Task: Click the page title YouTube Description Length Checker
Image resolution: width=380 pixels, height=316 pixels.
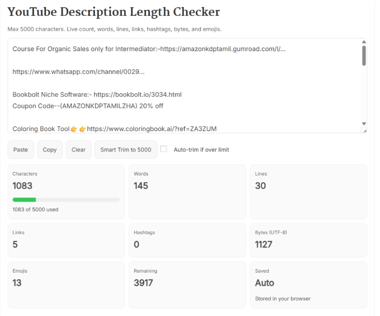Action: point(114,12)
